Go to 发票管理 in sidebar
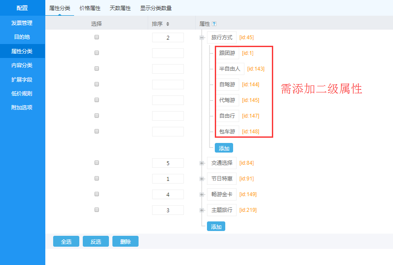The width and height of the screenshot is (393, 265). tap(22, 23)
